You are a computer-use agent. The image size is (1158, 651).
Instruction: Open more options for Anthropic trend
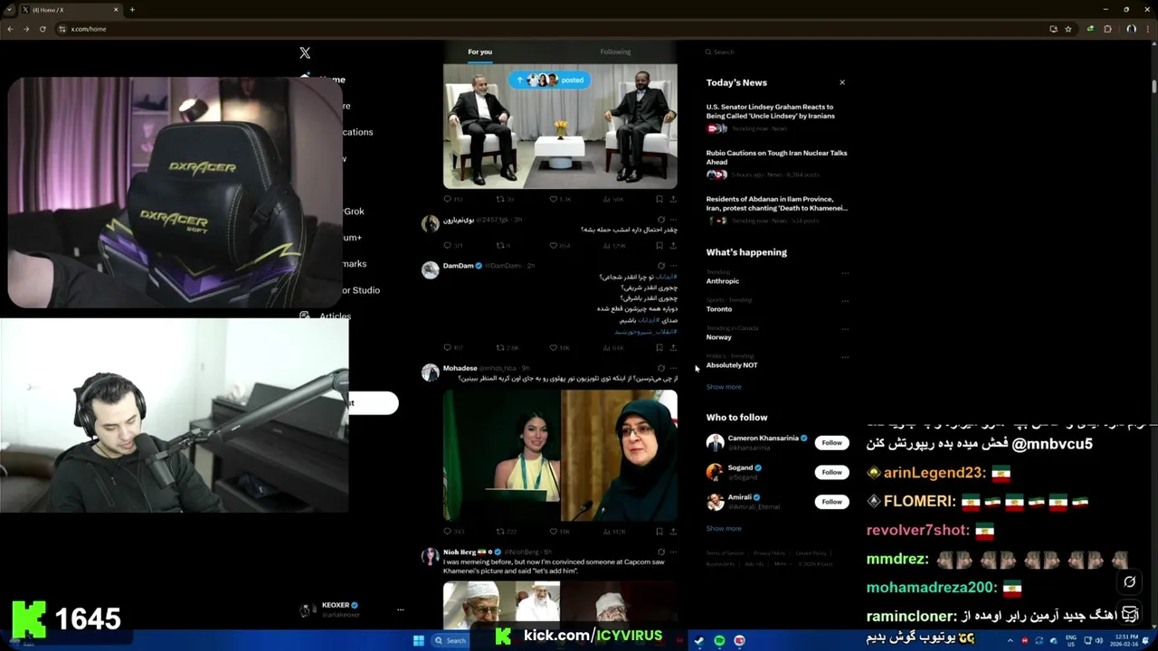coord(845,272)
